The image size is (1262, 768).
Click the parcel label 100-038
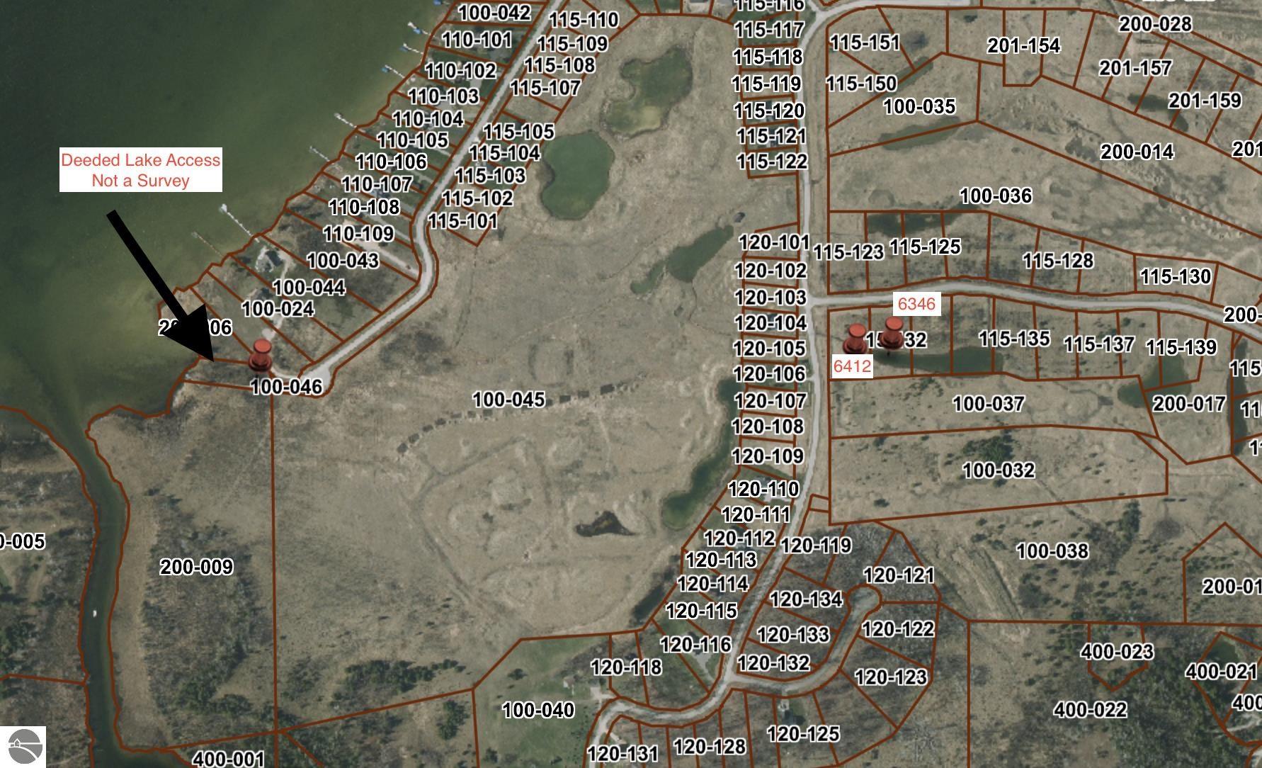(1052, 550)
